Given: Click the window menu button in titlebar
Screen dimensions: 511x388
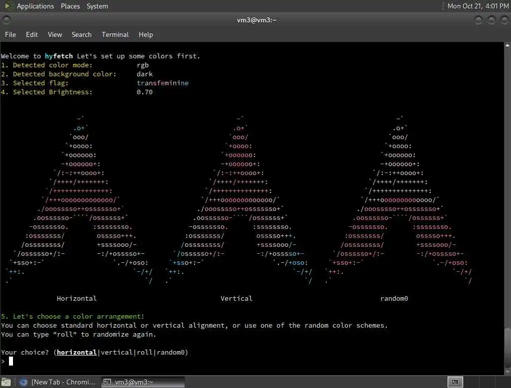Looking at the screenshot, I should click(6, 20).
